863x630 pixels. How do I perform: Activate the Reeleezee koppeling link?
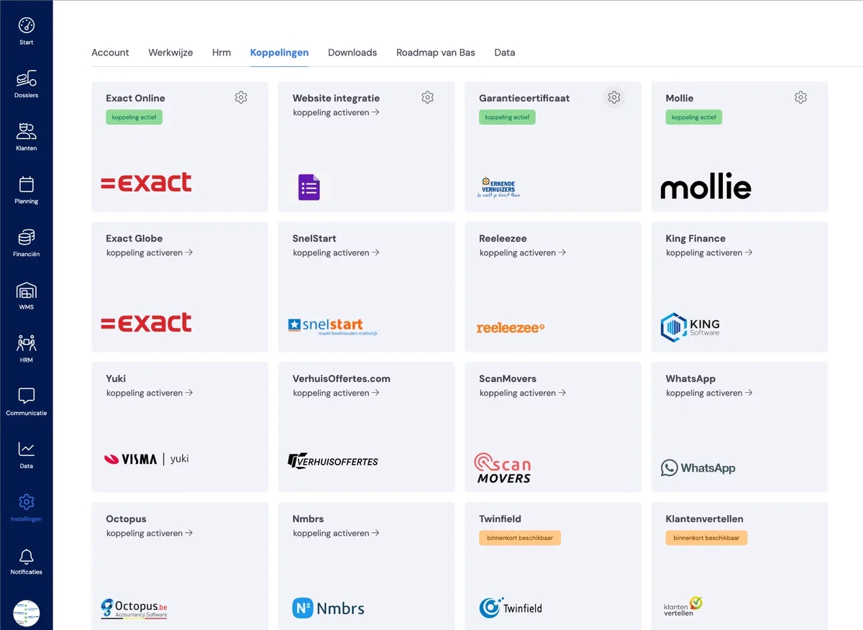click(x=523, y=253)
